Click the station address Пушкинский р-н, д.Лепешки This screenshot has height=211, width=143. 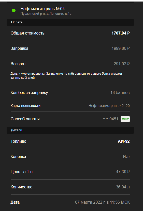[x=46, y=14]
